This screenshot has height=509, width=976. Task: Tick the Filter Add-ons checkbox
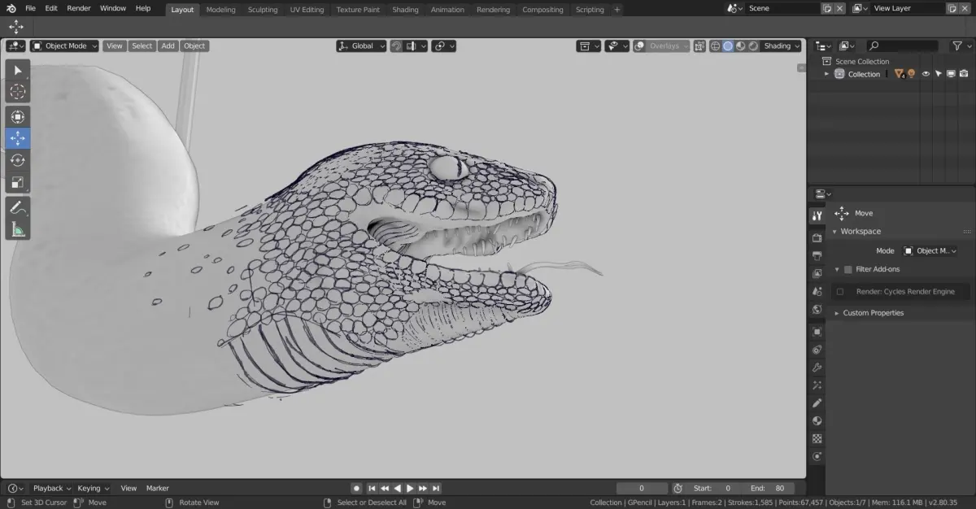tap(848, 269)
